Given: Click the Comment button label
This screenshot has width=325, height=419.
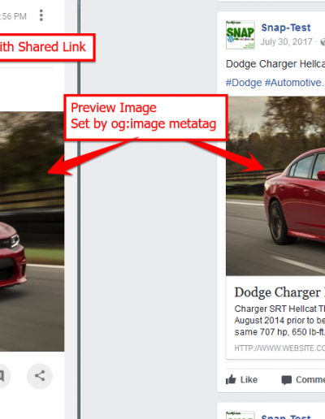Looking at the screenshot, I should [x=310, y=380].
